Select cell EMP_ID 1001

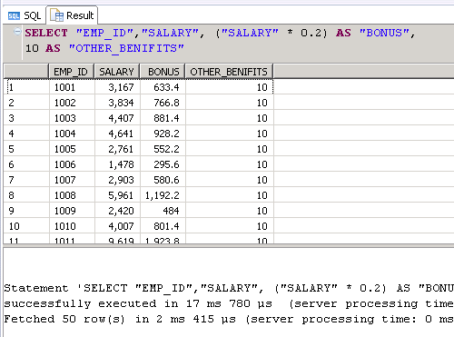(72, 87)
